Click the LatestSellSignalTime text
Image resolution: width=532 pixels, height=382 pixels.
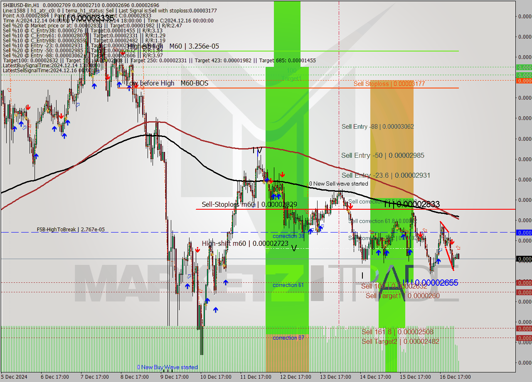pyautogui.click(x=52, y=70)
